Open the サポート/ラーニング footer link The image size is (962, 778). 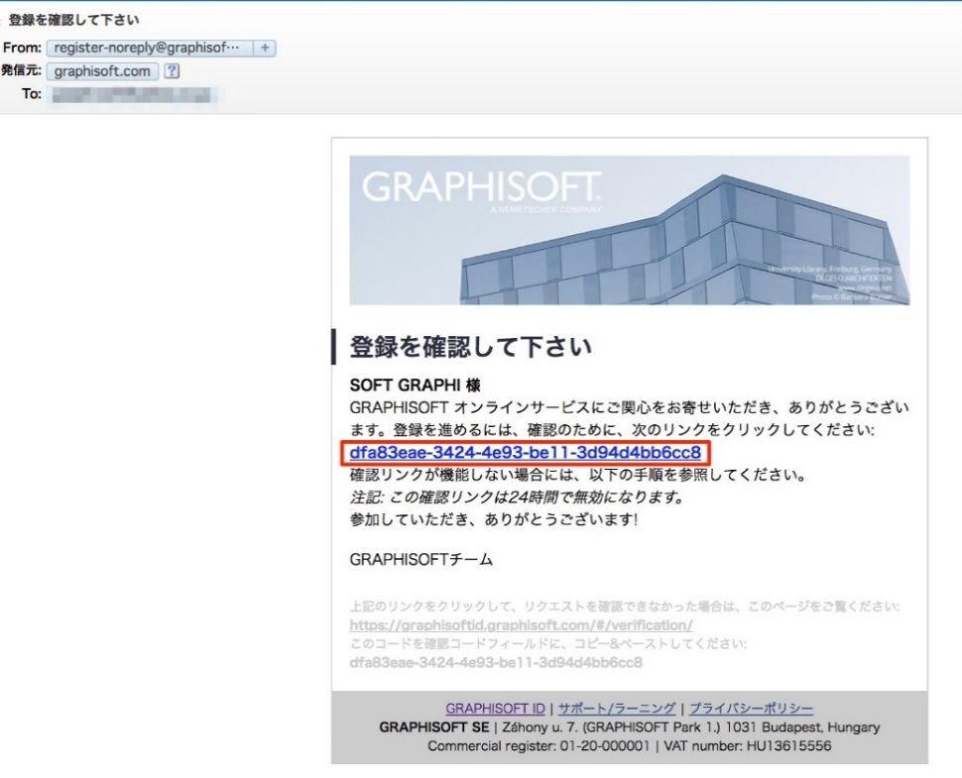tap(617, 709)
